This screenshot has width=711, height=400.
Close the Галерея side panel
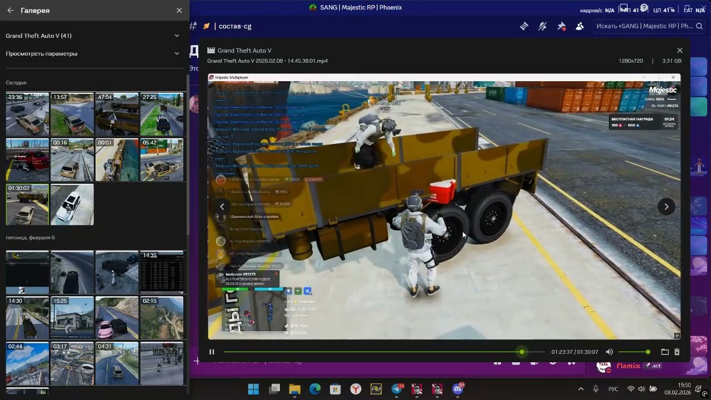coord(179,11)
